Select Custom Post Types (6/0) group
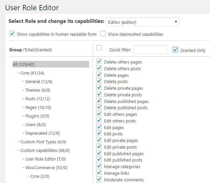This screenshot has height=183, width=210. 43,142
